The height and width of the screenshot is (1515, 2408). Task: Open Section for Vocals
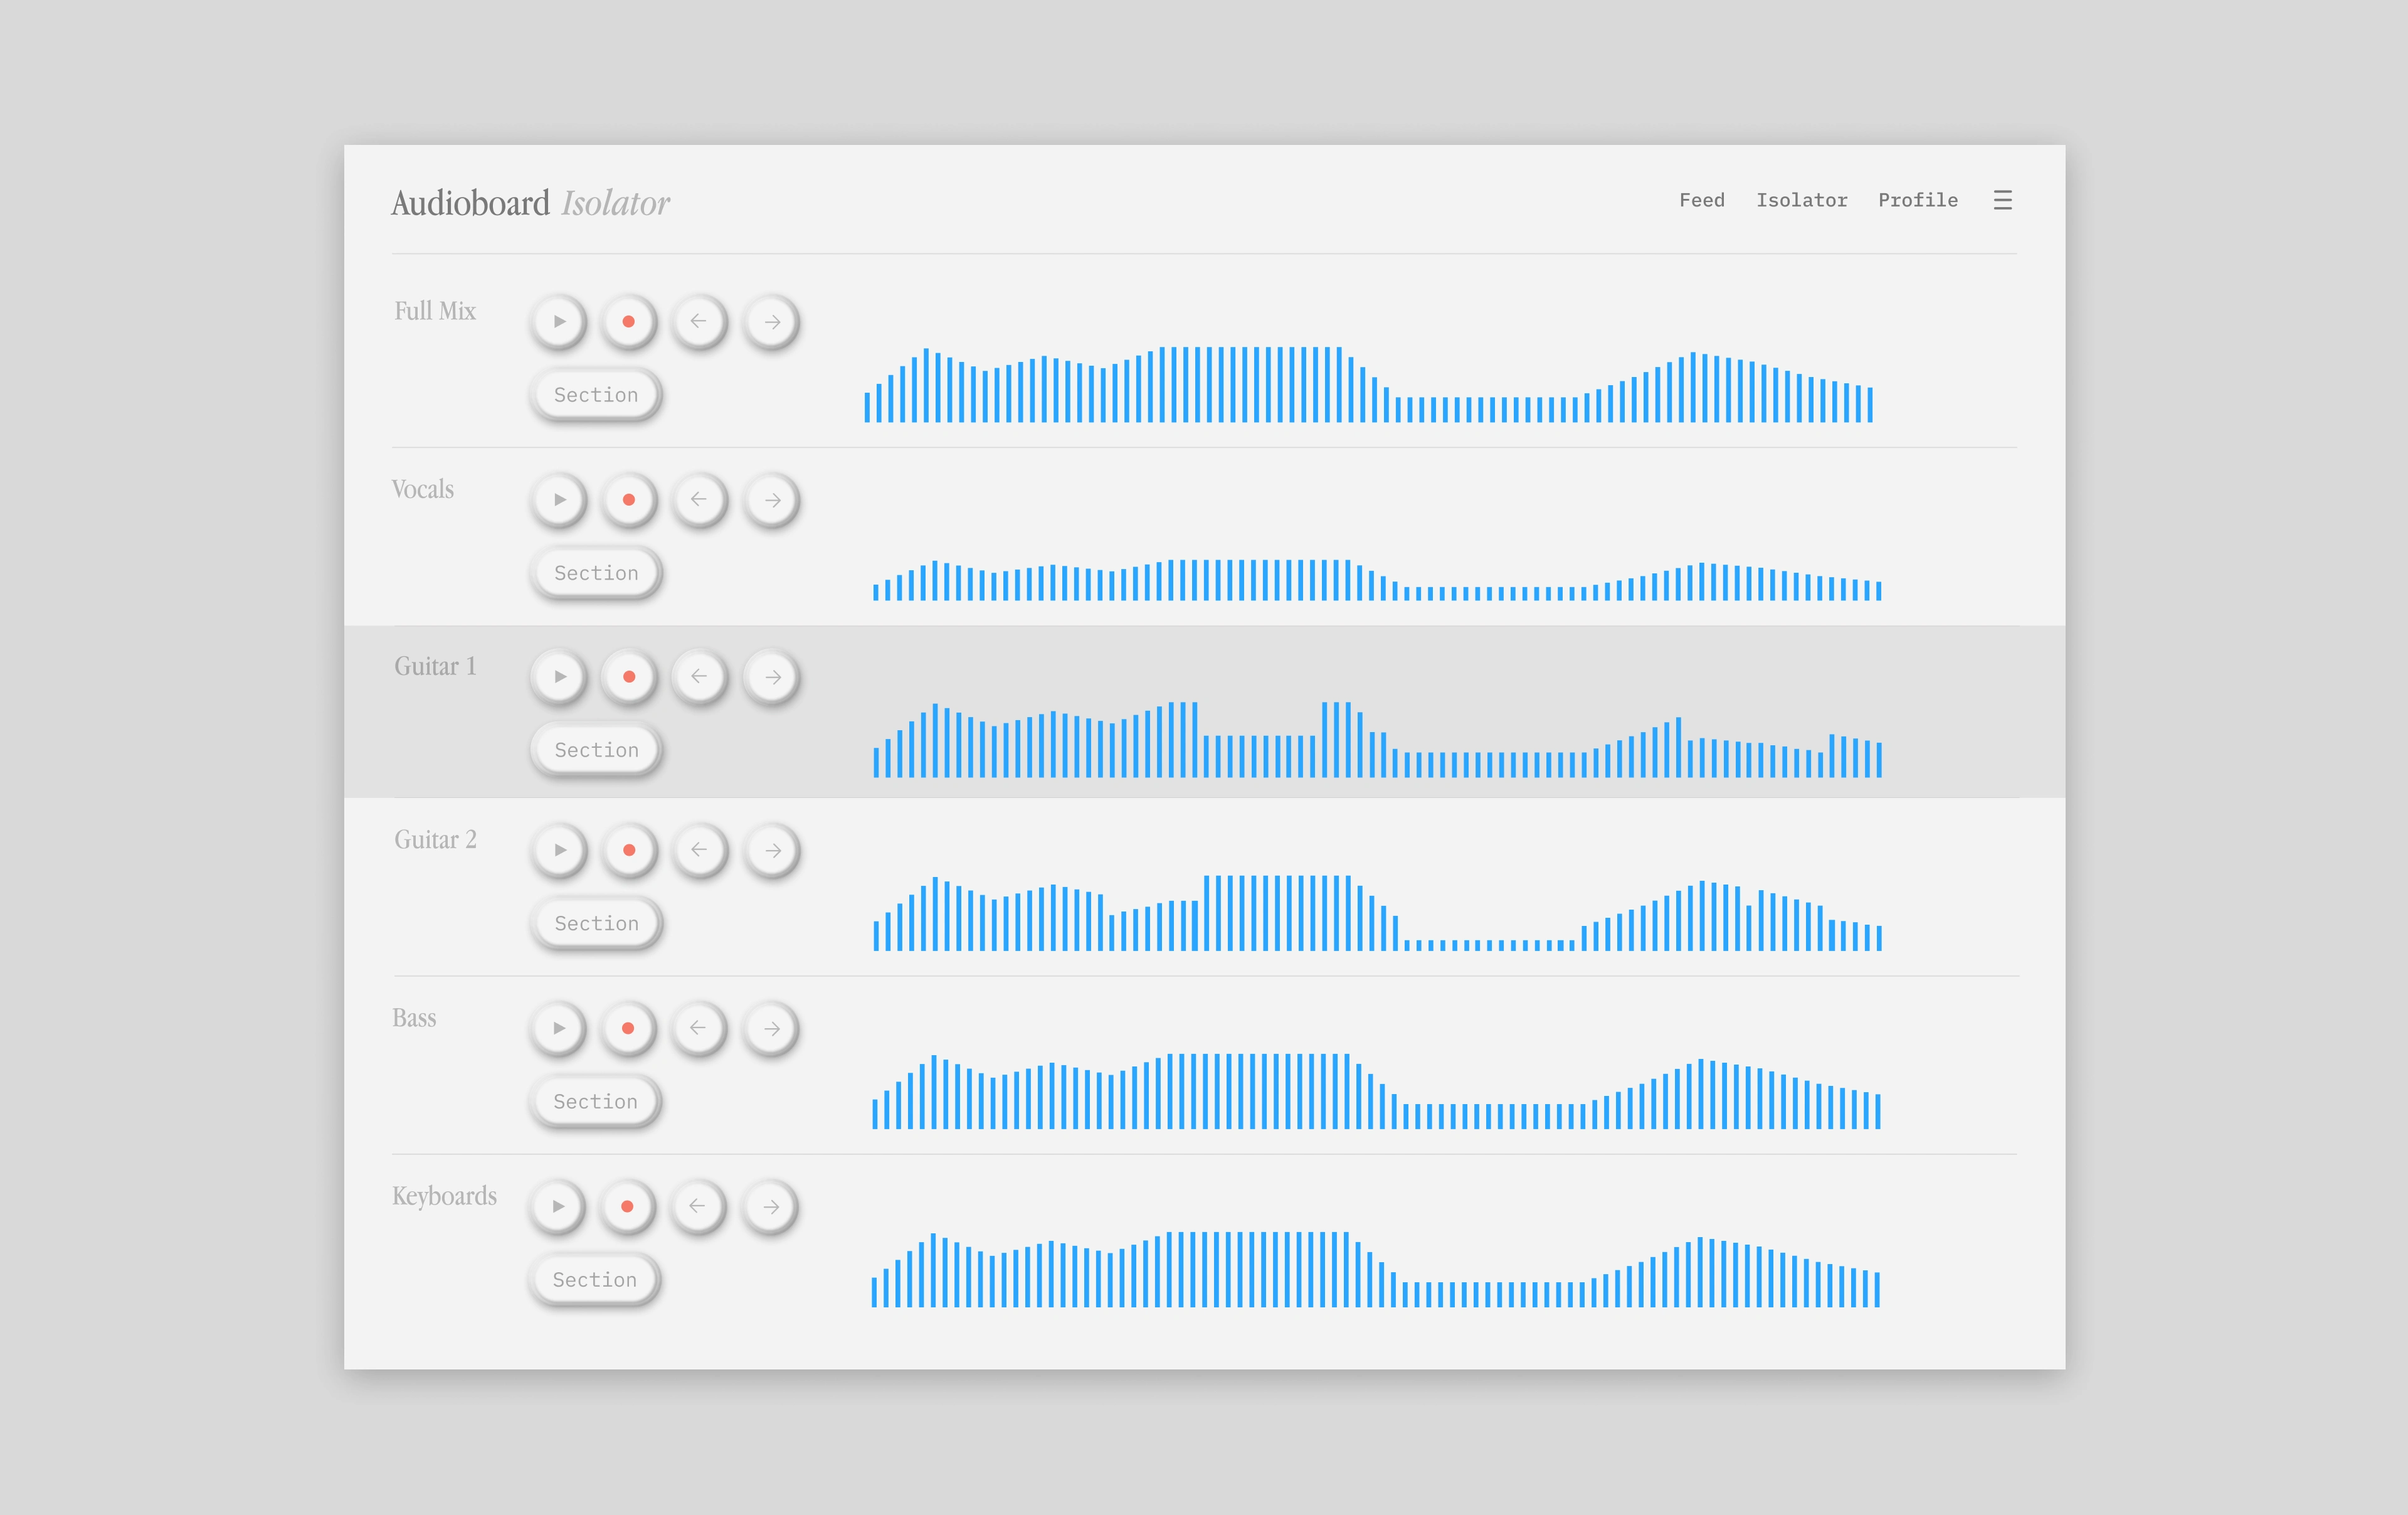click(596, 572)
